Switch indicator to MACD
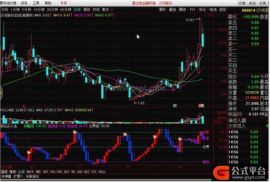Viewport: 270px width, 182px height. pos(30,172)
